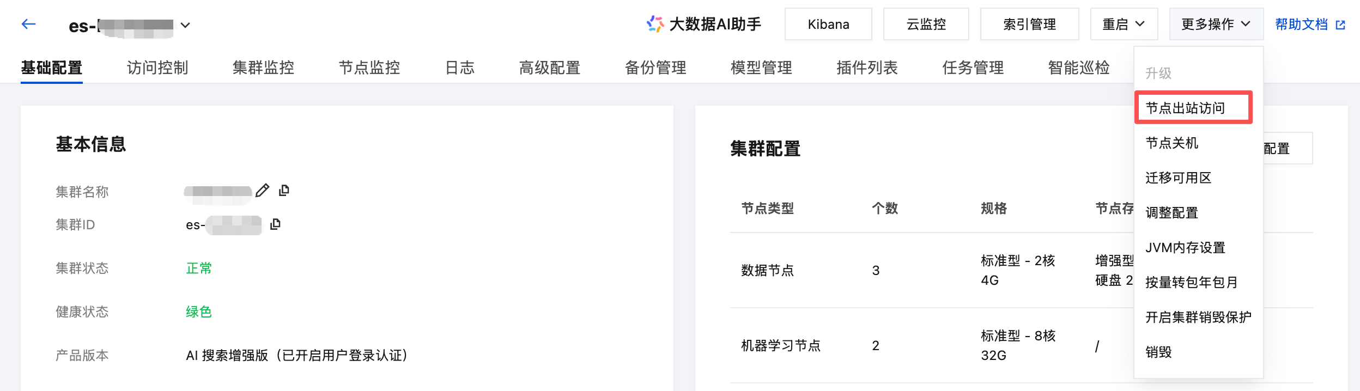Copy the cluster name with copy icon
This screenshot has height=391, width=1360.
[284, 191]
